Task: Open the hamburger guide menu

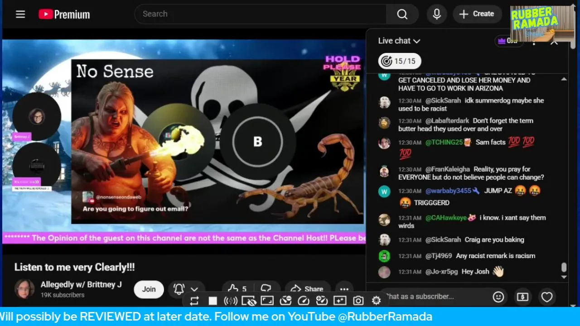Action: pos(20,14)
